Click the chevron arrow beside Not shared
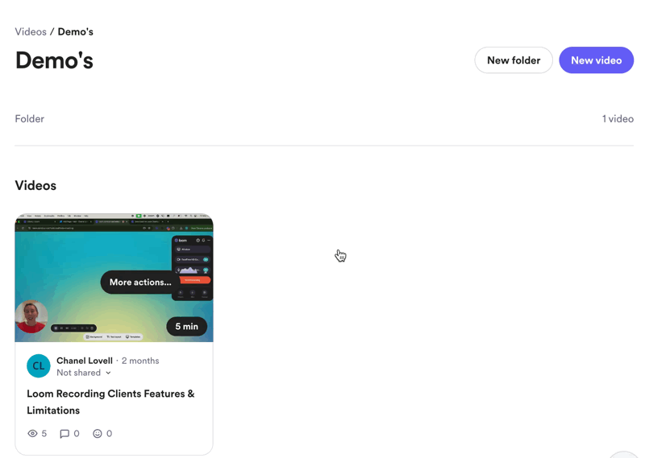 click(108, 373)
